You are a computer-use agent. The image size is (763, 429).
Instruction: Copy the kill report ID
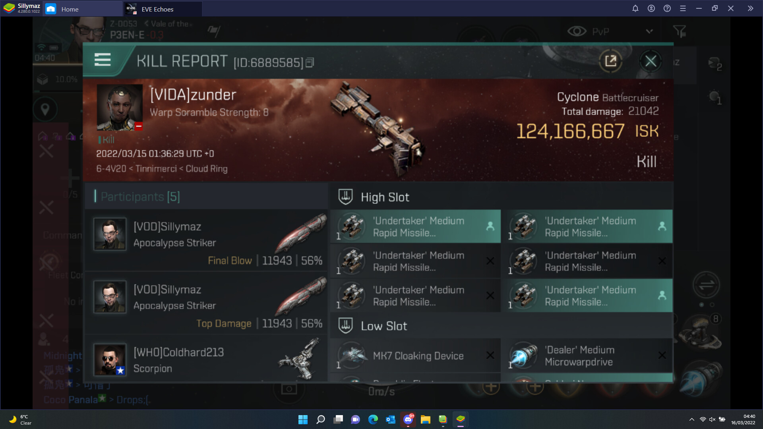click(x=310, y=62)
